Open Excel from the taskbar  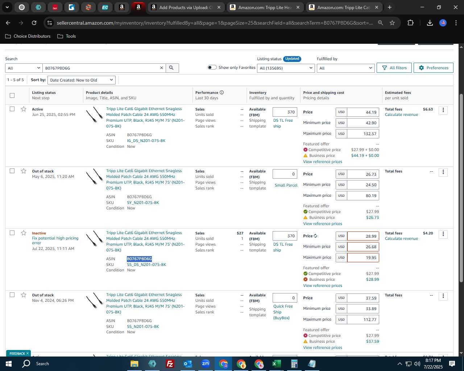pos(276,364)
